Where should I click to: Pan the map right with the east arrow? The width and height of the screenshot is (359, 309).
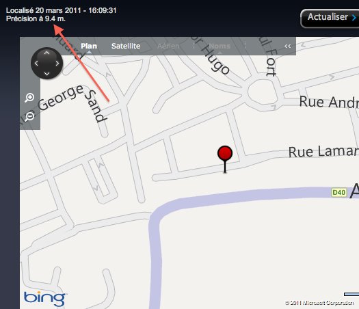(x=57, y=64)
